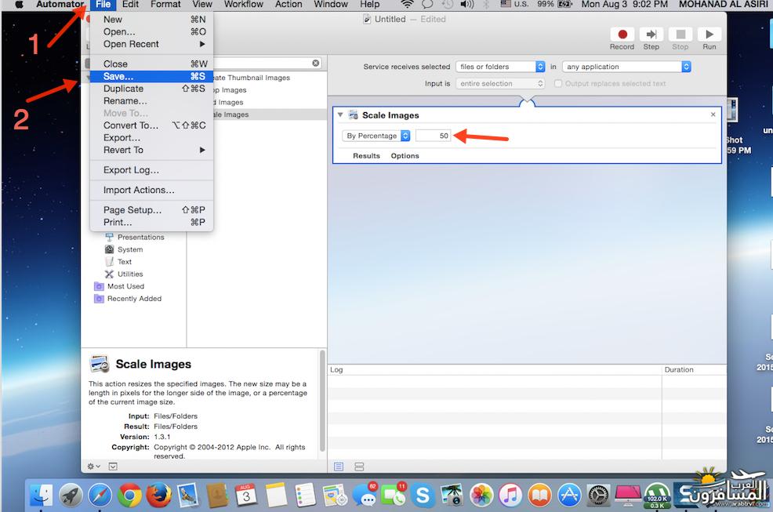
Task: Click the percentage value field showing 50
Action: (433, 136)
